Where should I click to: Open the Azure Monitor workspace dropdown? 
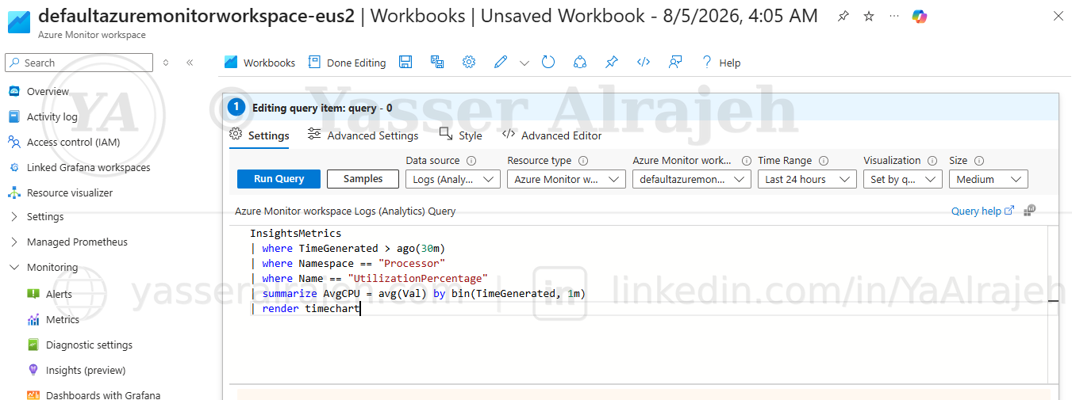point(692,180)
